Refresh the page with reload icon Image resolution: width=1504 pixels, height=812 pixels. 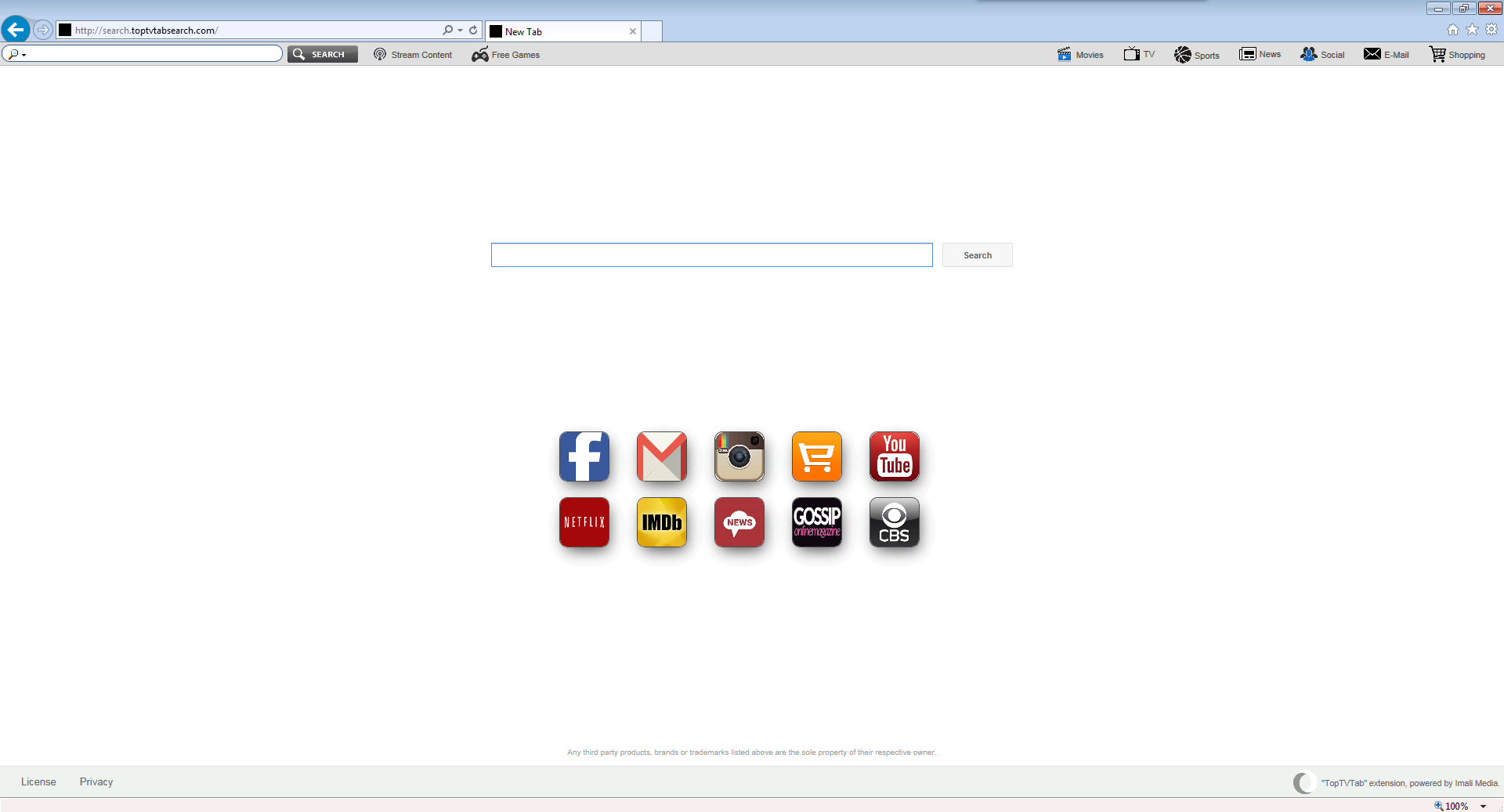[x=473, y=30]
